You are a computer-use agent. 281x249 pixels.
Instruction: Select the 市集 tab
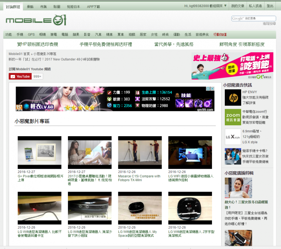pos(43,7)
